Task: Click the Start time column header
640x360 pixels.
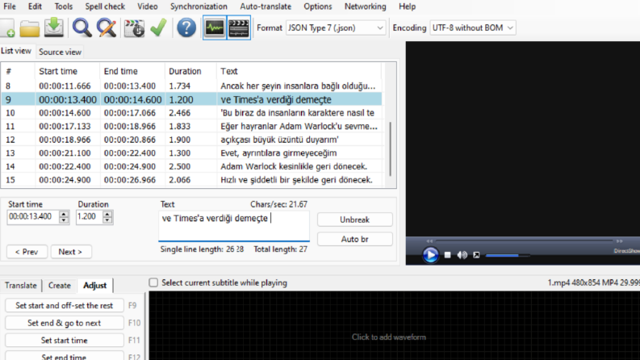Action: [x=67, y=71]
